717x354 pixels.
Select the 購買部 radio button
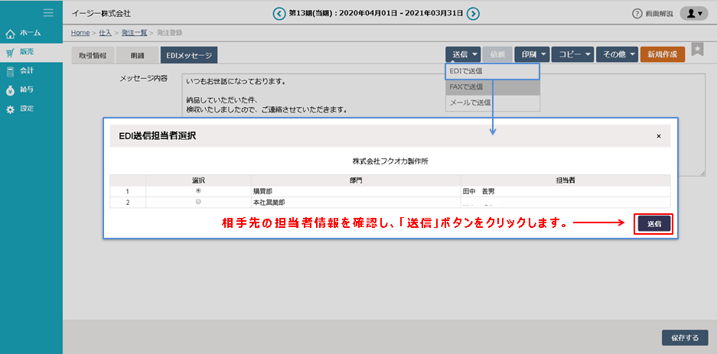coord(198,190)
